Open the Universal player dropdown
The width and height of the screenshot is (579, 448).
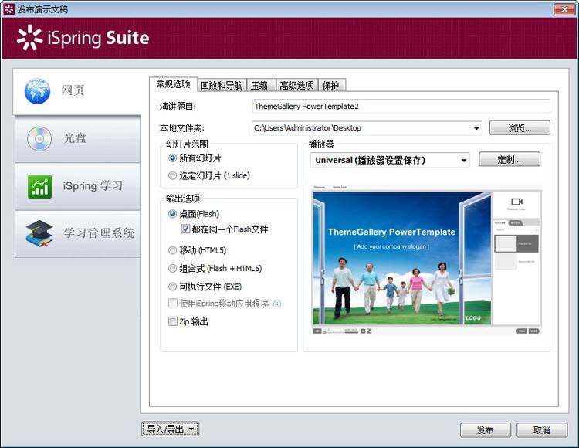(x=464, y=161)
